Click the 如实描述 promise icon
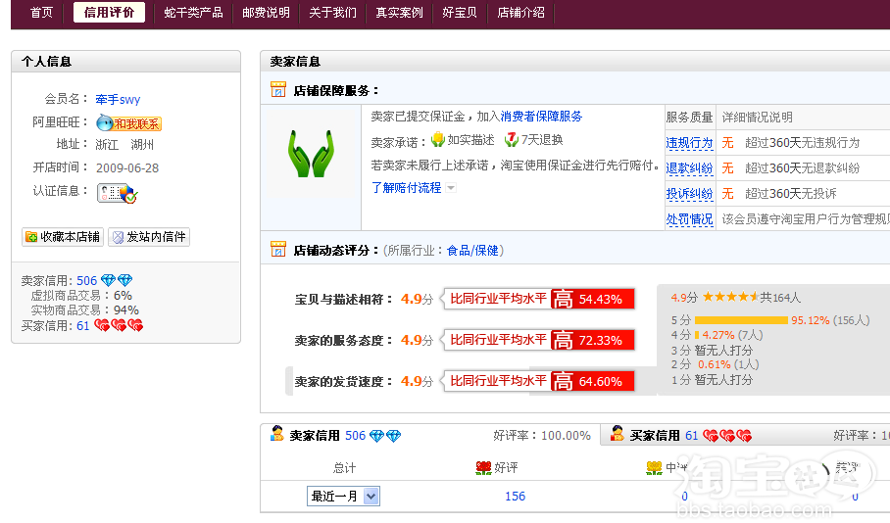This screenshot has height=523, width=890. tap(438, 140)
